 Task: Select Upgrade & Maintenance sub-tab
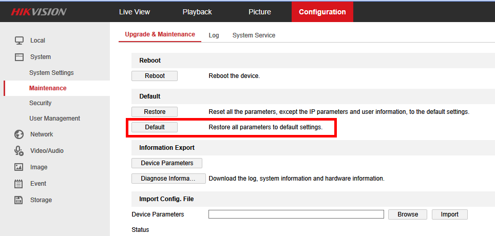tap(160, 34)
